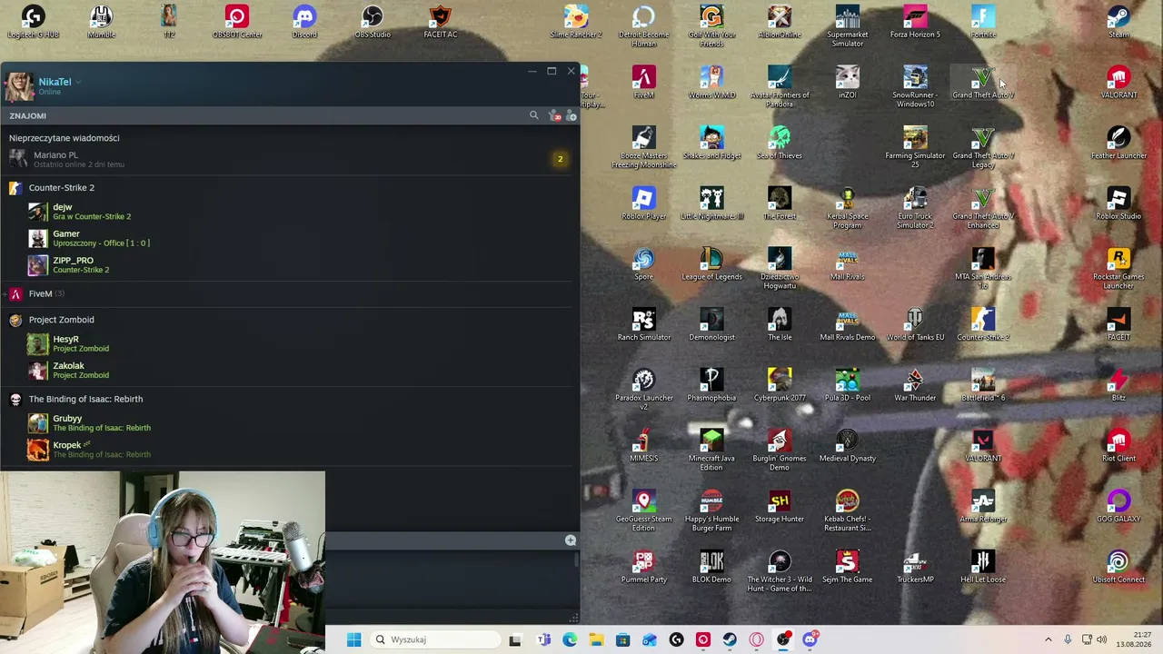Select the League of Legends desktop icon
Screen dimensions: 1163x654
[x=711, y=264]
